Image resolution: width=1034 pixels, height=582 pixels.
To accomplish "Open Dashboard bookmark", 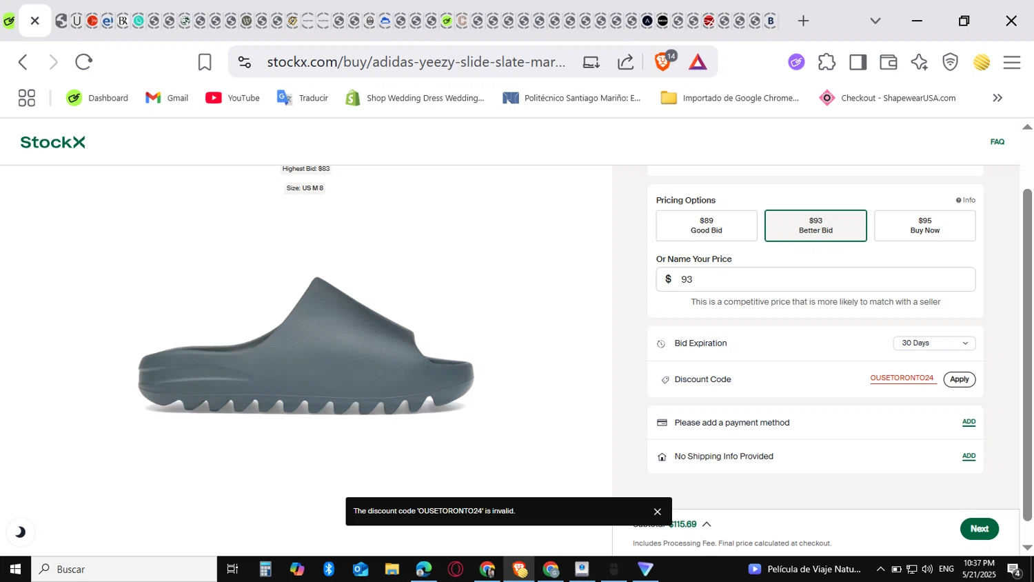I will pos(97,98).
